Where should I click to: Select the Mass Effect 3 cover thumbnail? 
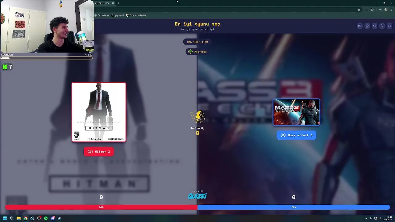tap(296, 112)
